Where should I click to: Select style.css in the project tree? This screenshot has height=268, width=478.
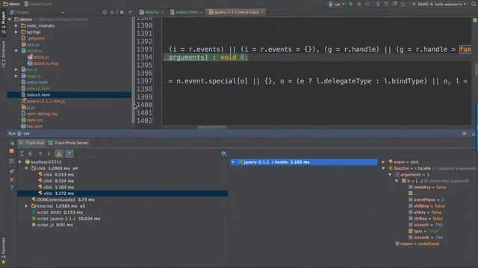click(x=35, y=120)
